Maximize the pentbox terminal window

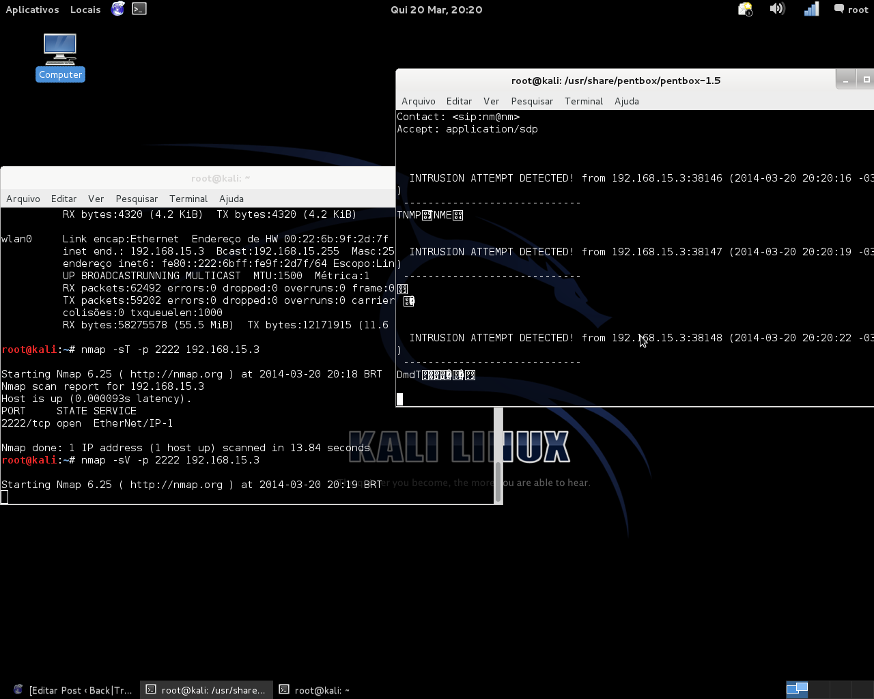[x=866, y=80]
